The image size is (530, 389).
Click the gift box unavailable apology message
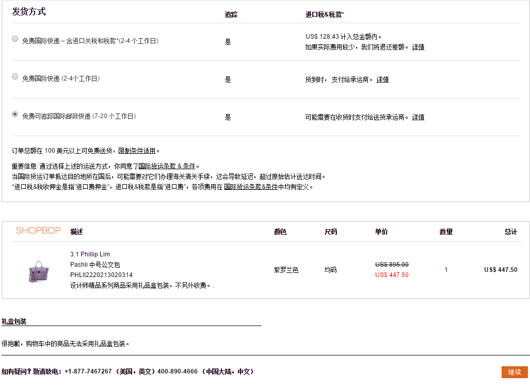click(65, 344)
